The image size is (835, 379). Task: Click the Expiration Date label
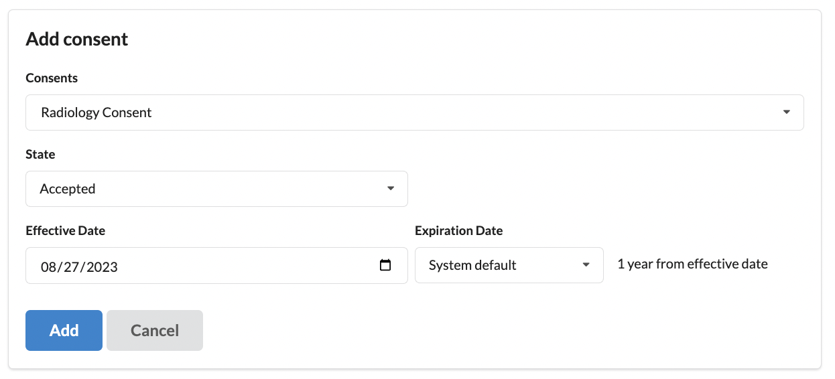458,231
